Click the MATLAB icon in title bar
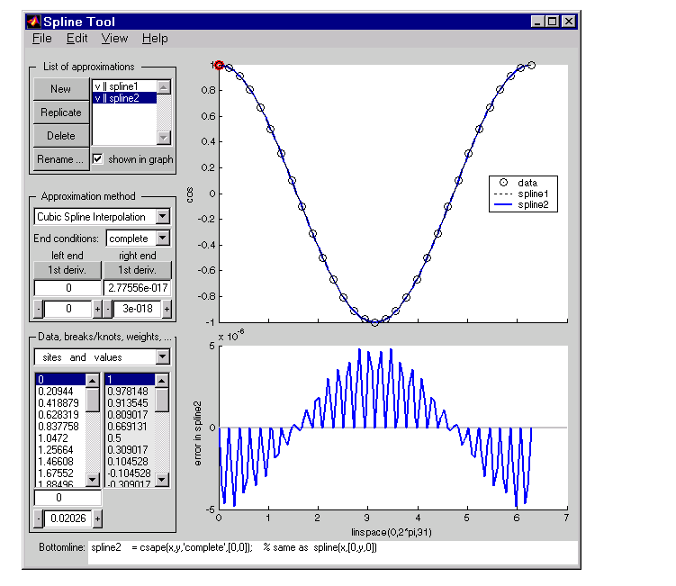Screen dimensions: 676x586 point(33,21)
